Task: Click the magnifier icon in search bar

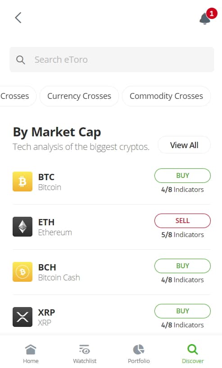Action: 21,60
